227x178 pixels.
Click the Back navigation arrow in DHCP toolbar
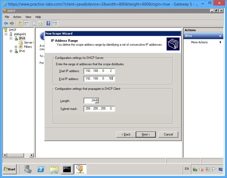click(6, 23)
